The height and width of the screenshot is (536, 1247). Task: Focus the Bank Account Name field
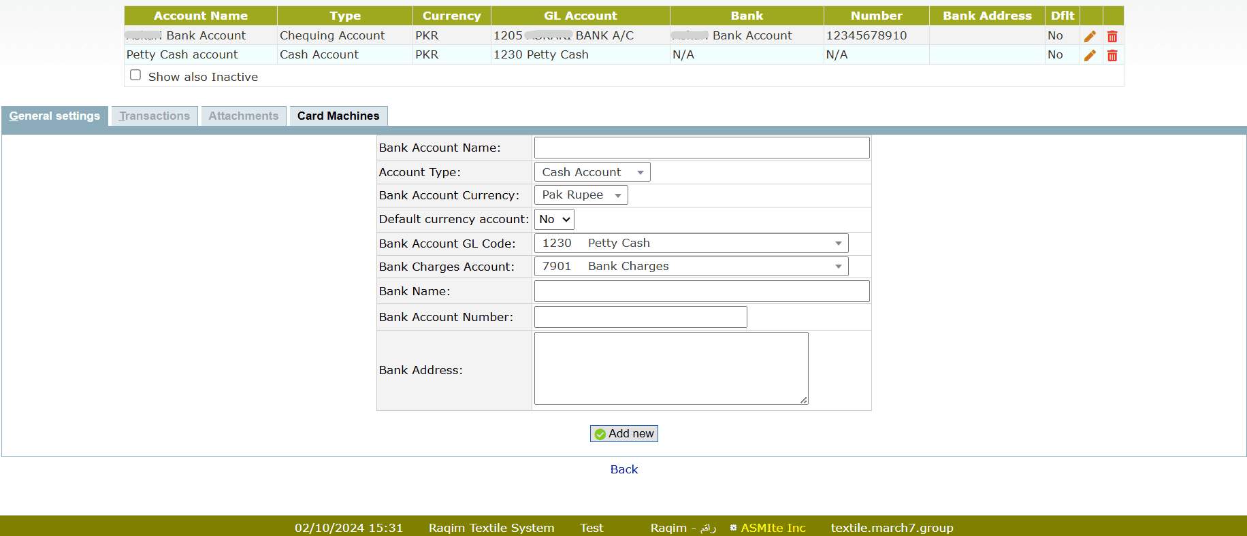coord(701,148)
